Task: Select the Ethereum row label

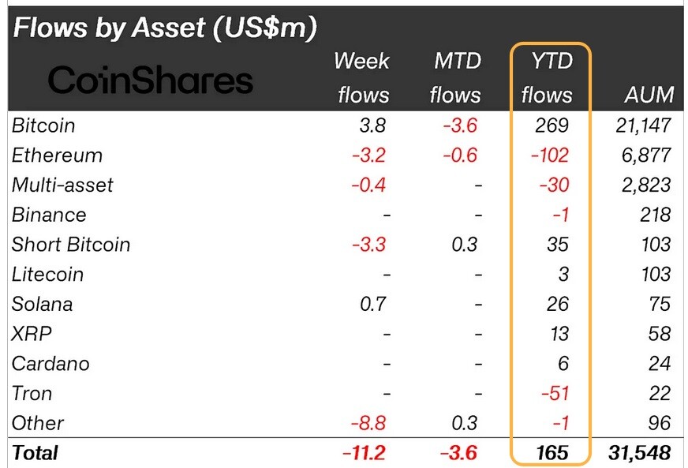Action: coord(57,155)
